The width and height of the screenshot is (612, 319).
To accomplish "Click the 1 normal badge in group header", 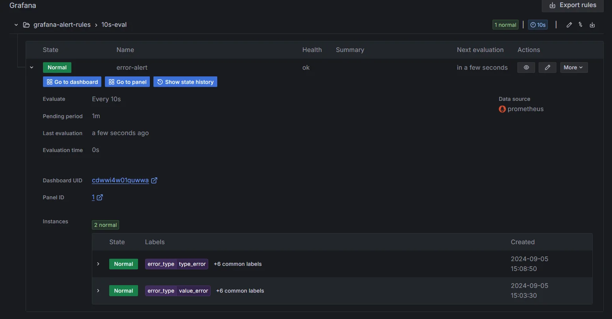I will (x=506, y=25).
